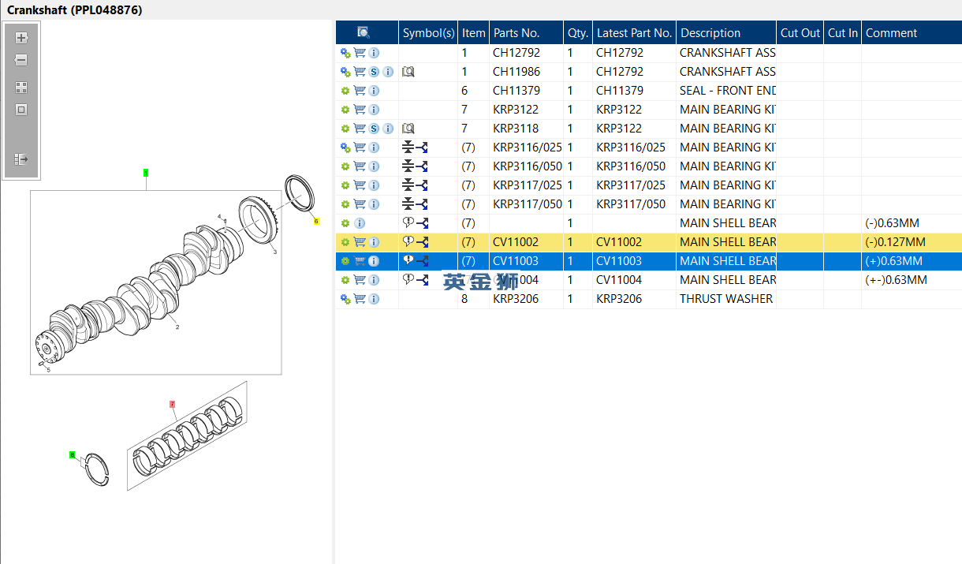
Task: Click the Comment column header
Action: coord(912,33)
